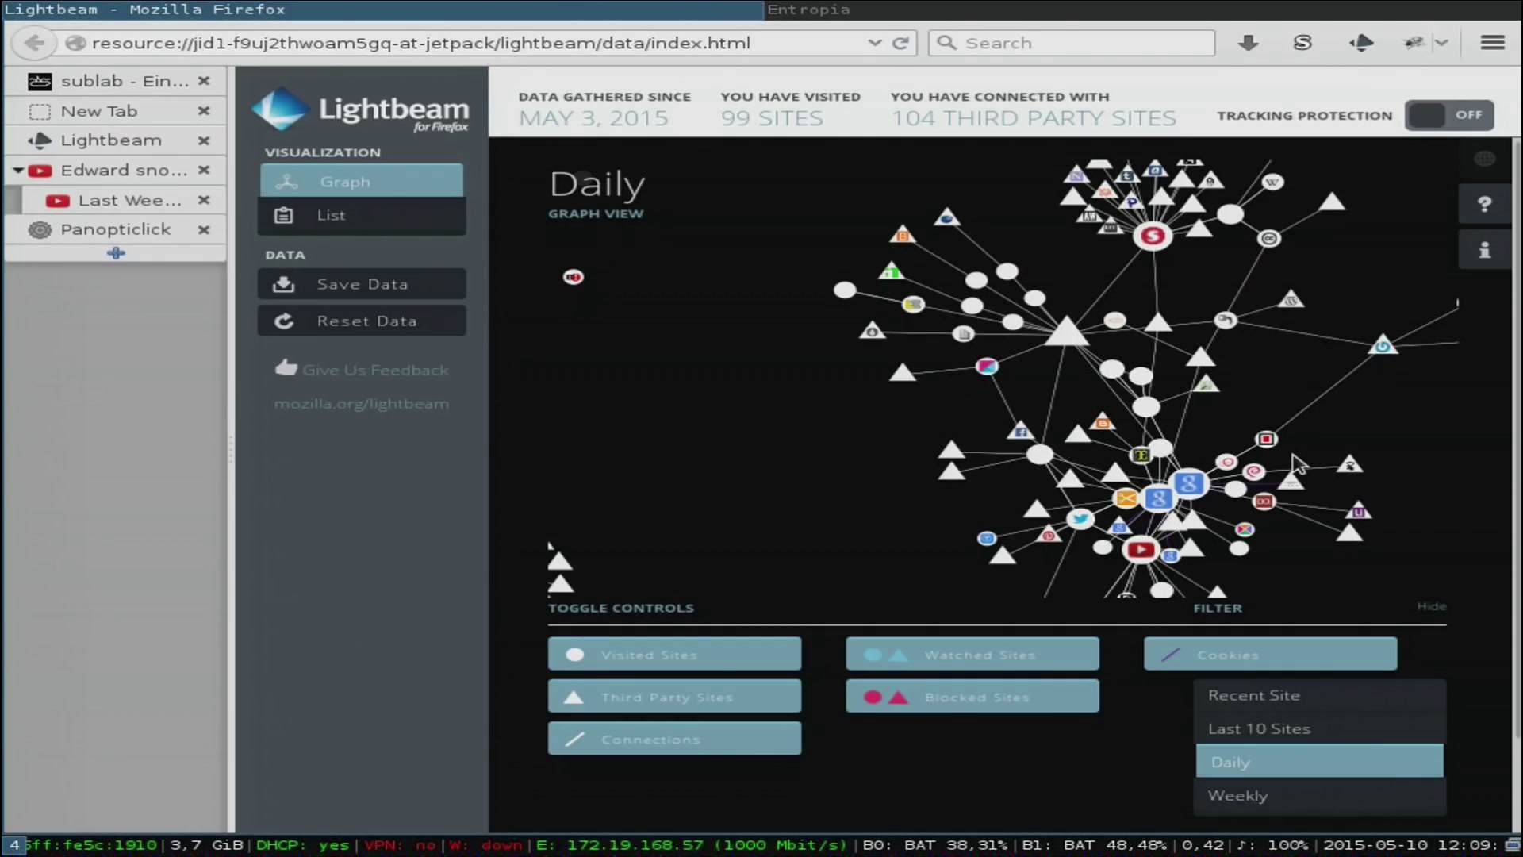Select Daily filter option

click(x=1320, y=762)
